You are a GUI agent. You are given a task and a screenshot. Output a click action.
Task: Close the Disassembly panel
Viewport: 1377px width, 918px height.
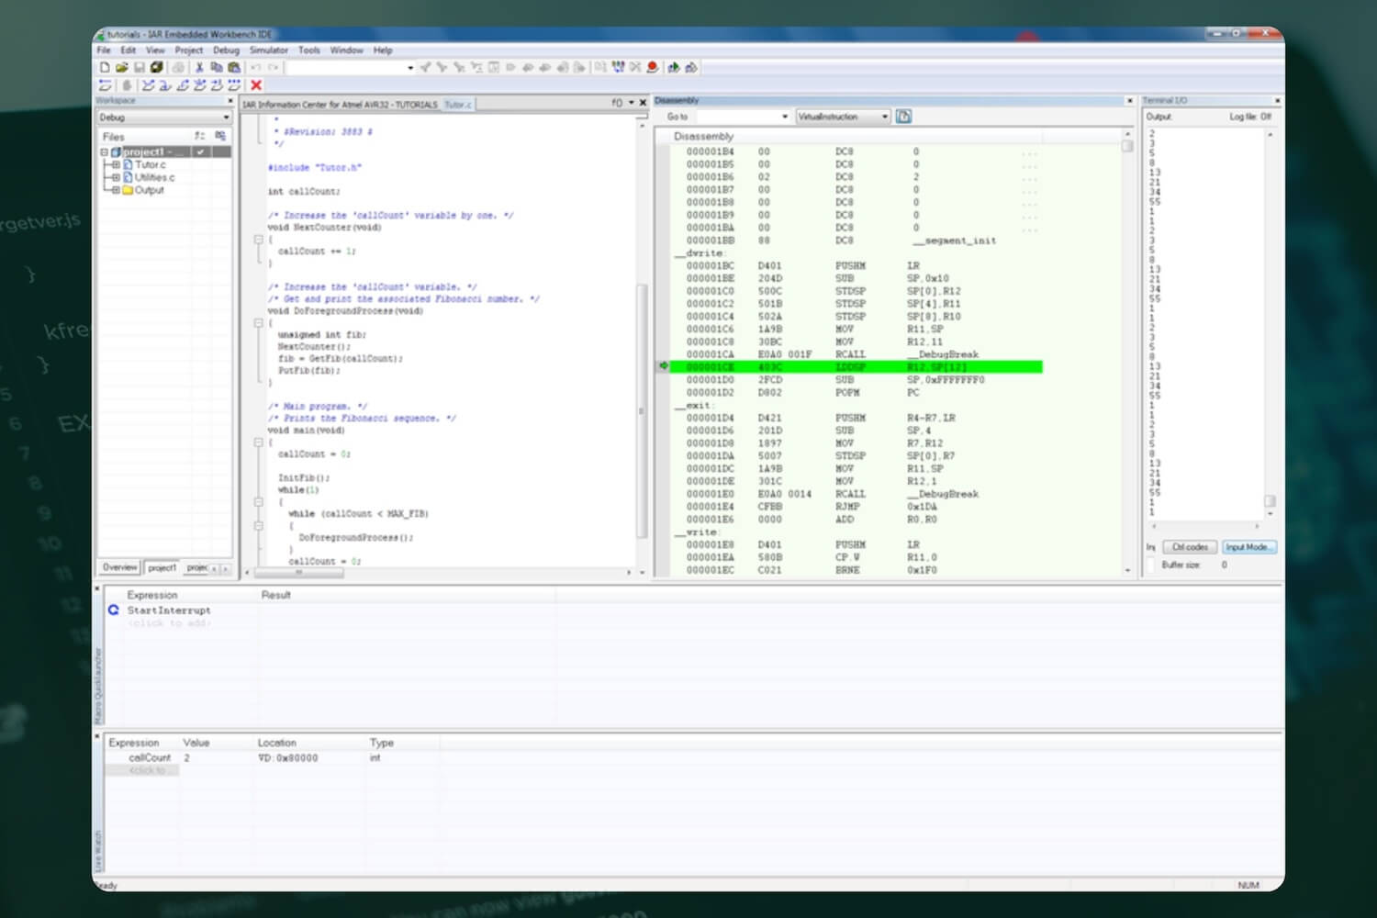pyautogui.click(x=1129, y=101)
